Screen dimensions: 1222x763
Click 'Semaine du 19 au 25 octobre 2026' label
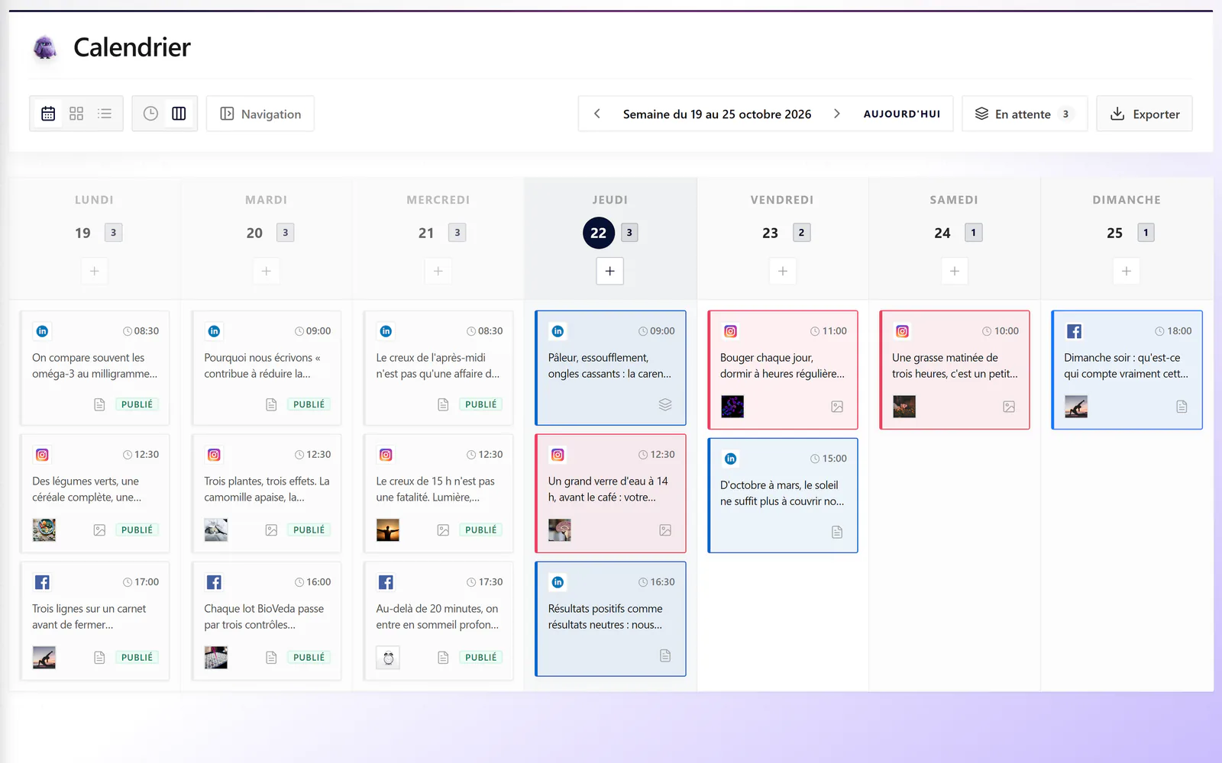tap(717, 114)
